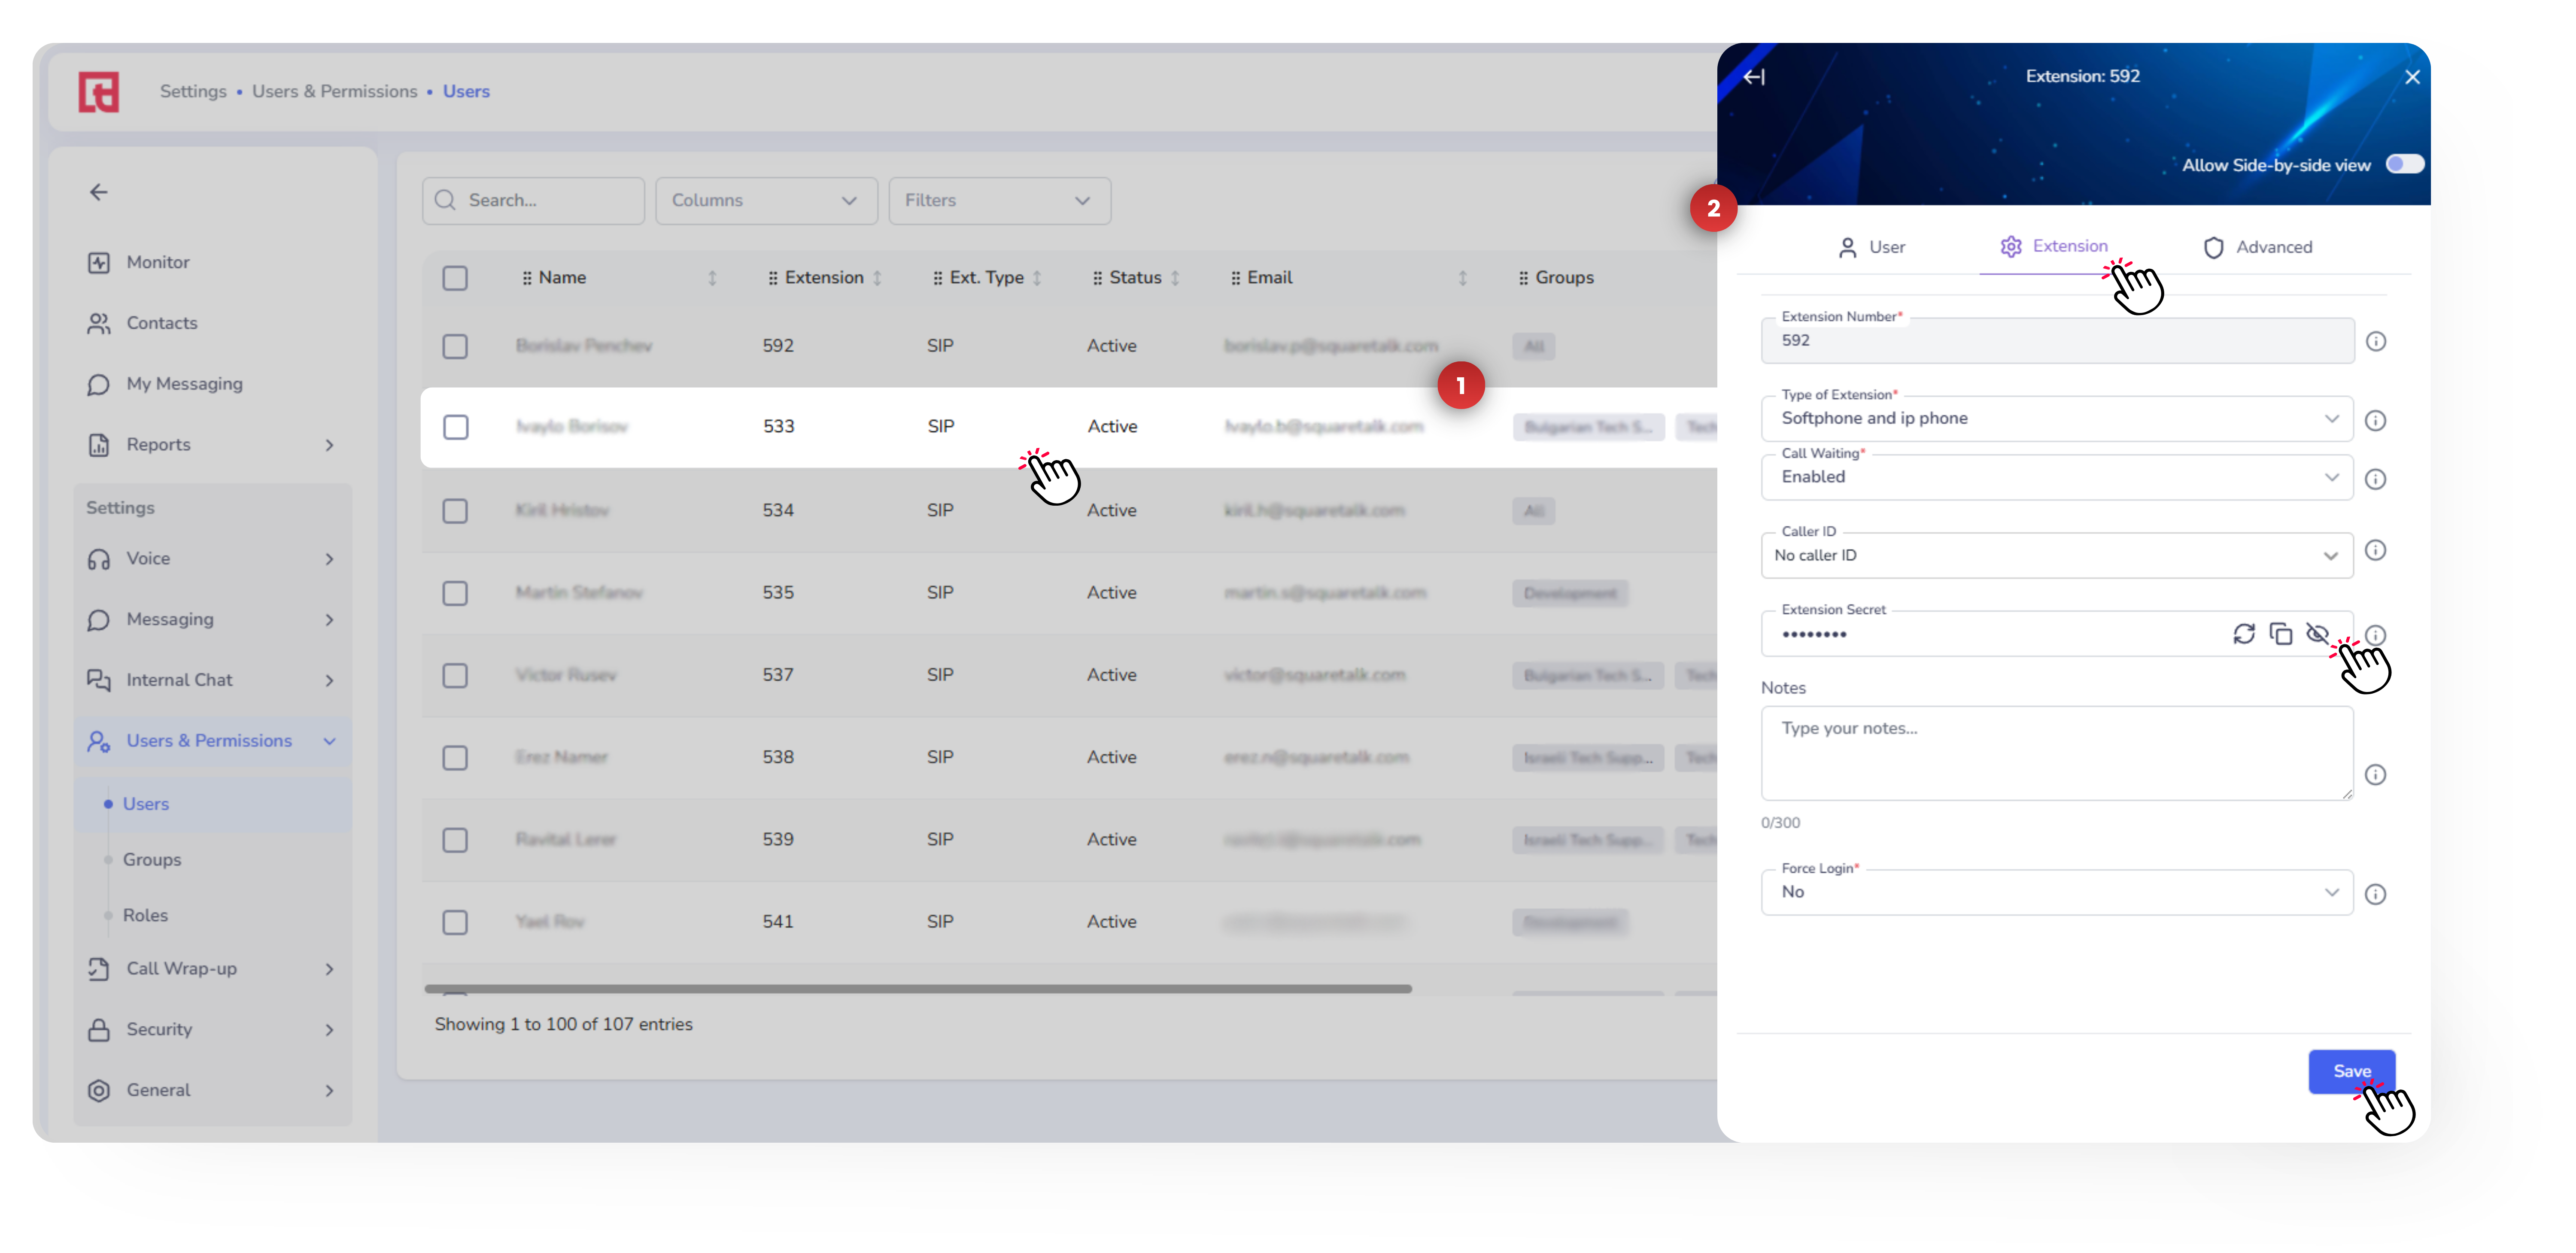2576x1253 pixels.
Task: Copy the extension secret to clipboard
Action: coord(2280,634)
